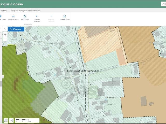
Task: Click the search field in the header
Action: 163,4
